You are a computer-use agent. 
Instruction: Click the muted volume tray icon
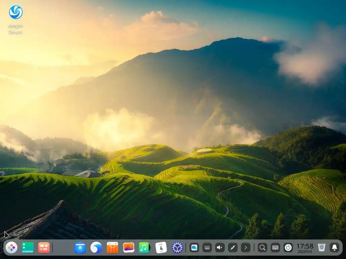[x=220, y=248]
